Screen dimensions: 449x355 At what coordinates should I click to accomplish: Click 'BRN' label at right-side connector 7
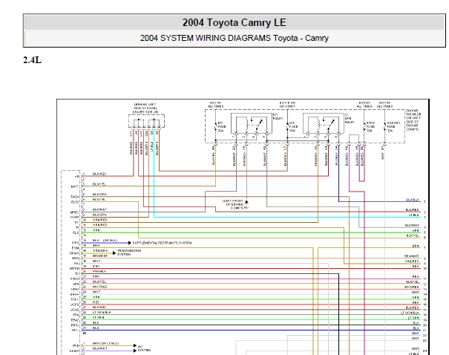416,246
